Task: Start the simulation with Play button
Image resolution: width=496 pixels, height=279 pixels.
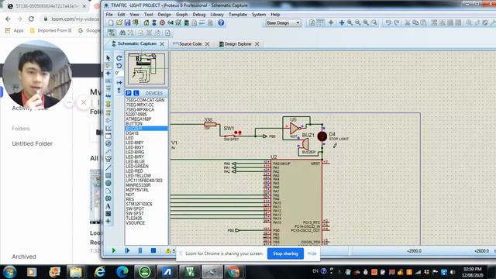Action: 114,250
